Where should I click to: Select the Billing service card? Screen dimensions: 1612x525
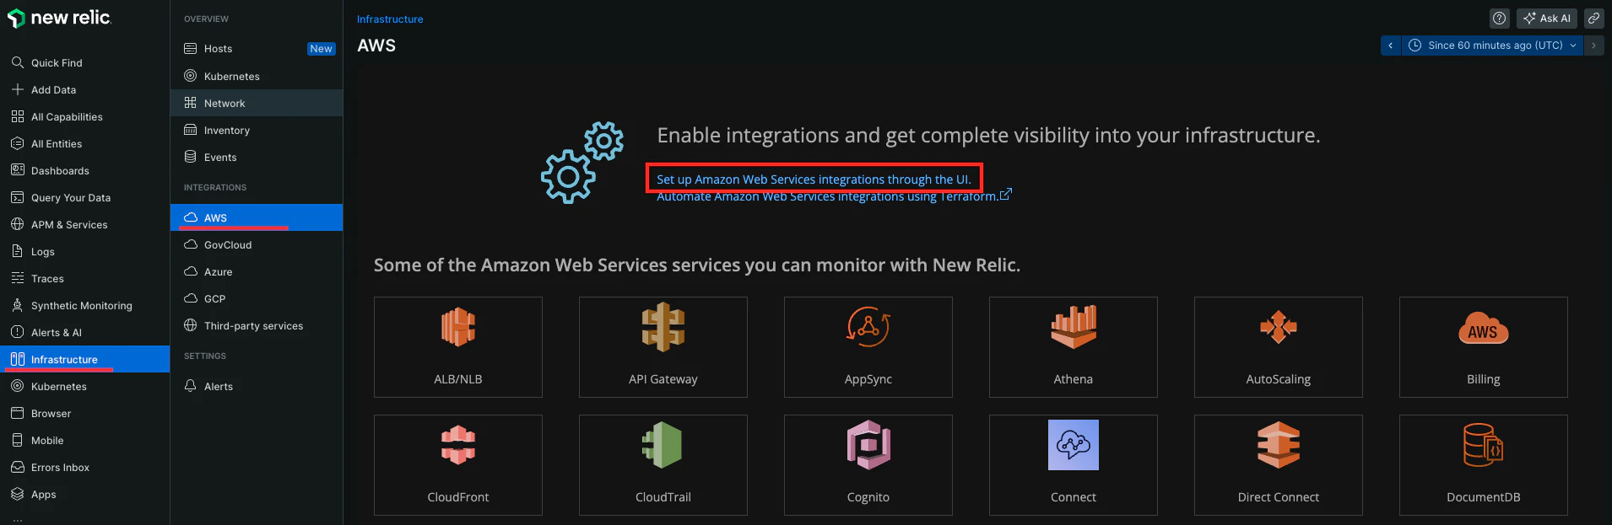(x=1484, y=347)
